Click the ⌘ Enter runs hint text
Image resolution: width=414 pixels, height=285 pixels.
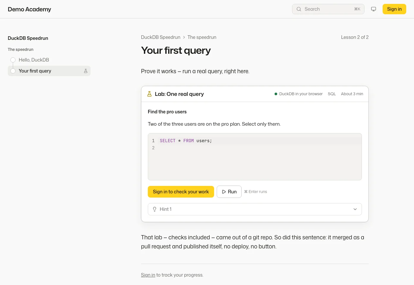(x=256, y=192)
